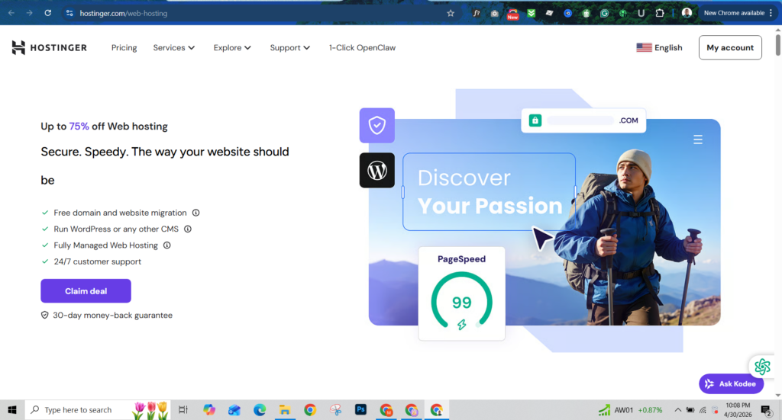Screen dimensions: 782x420
Task: Open Photoshop from the taskbar
Action: click(360, 409)
